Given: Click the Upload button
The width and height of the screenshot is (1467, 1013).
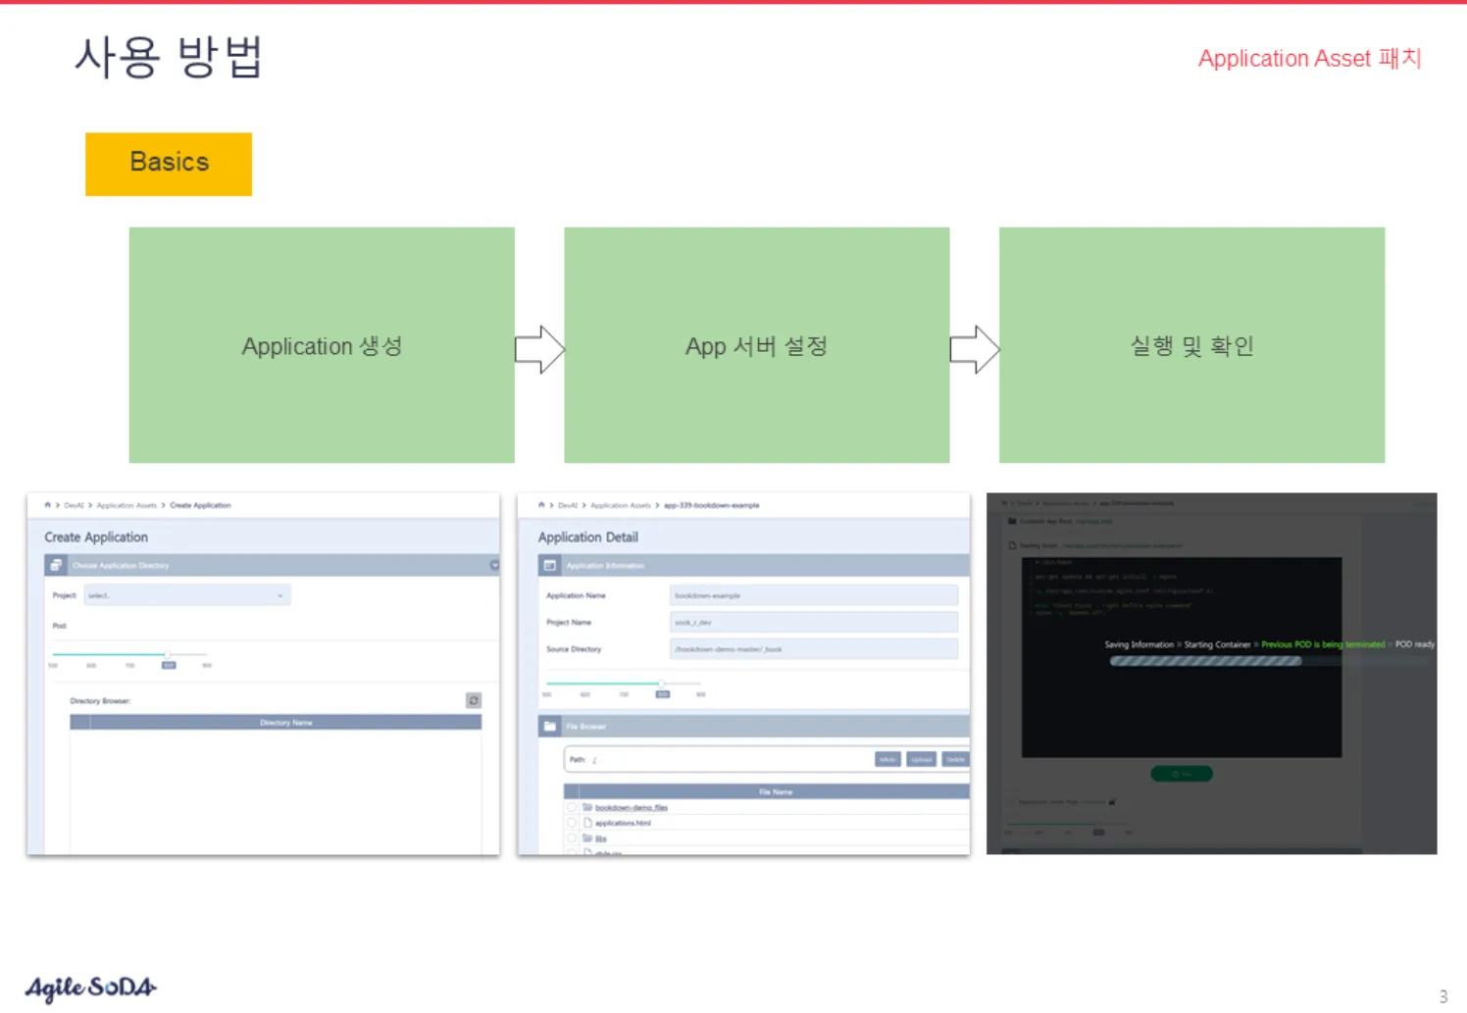Looking at the screenshot, I should pyautogui.click(x=921, y=759).
